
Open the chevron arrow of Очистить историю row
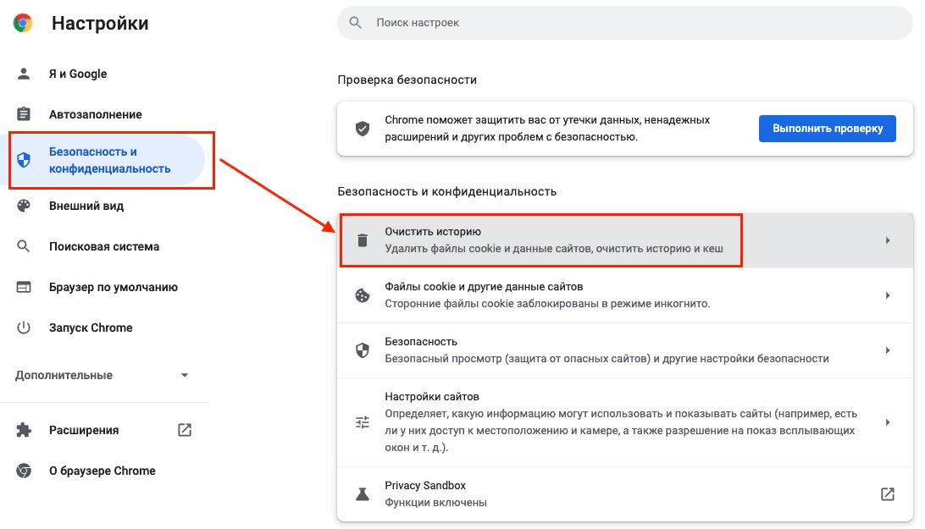click(887, 240)
